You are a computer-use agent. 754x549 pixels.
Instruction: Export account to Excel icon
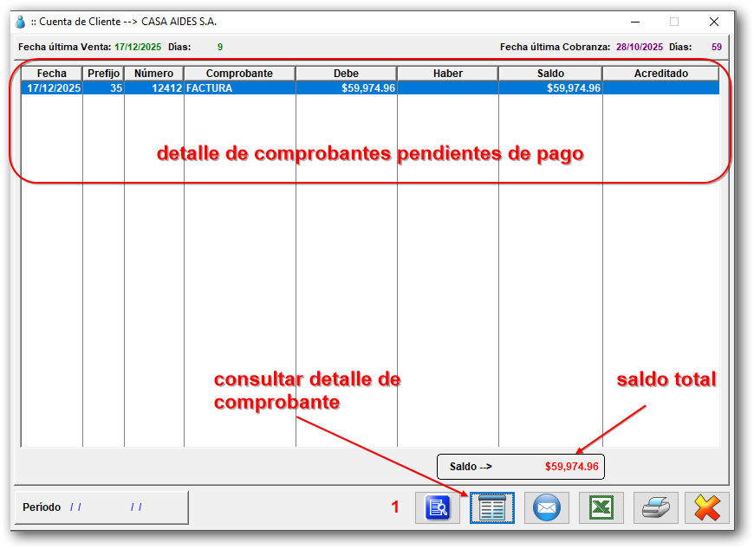(601, 508)
